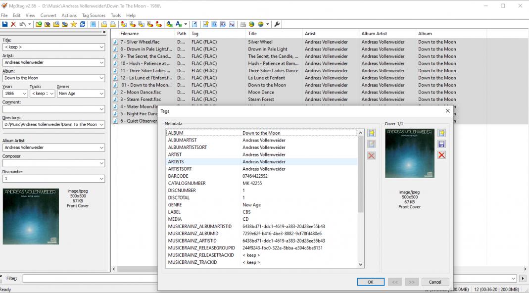Click the red X remove tag icon in the main toolbar

[x=13, y=24]
